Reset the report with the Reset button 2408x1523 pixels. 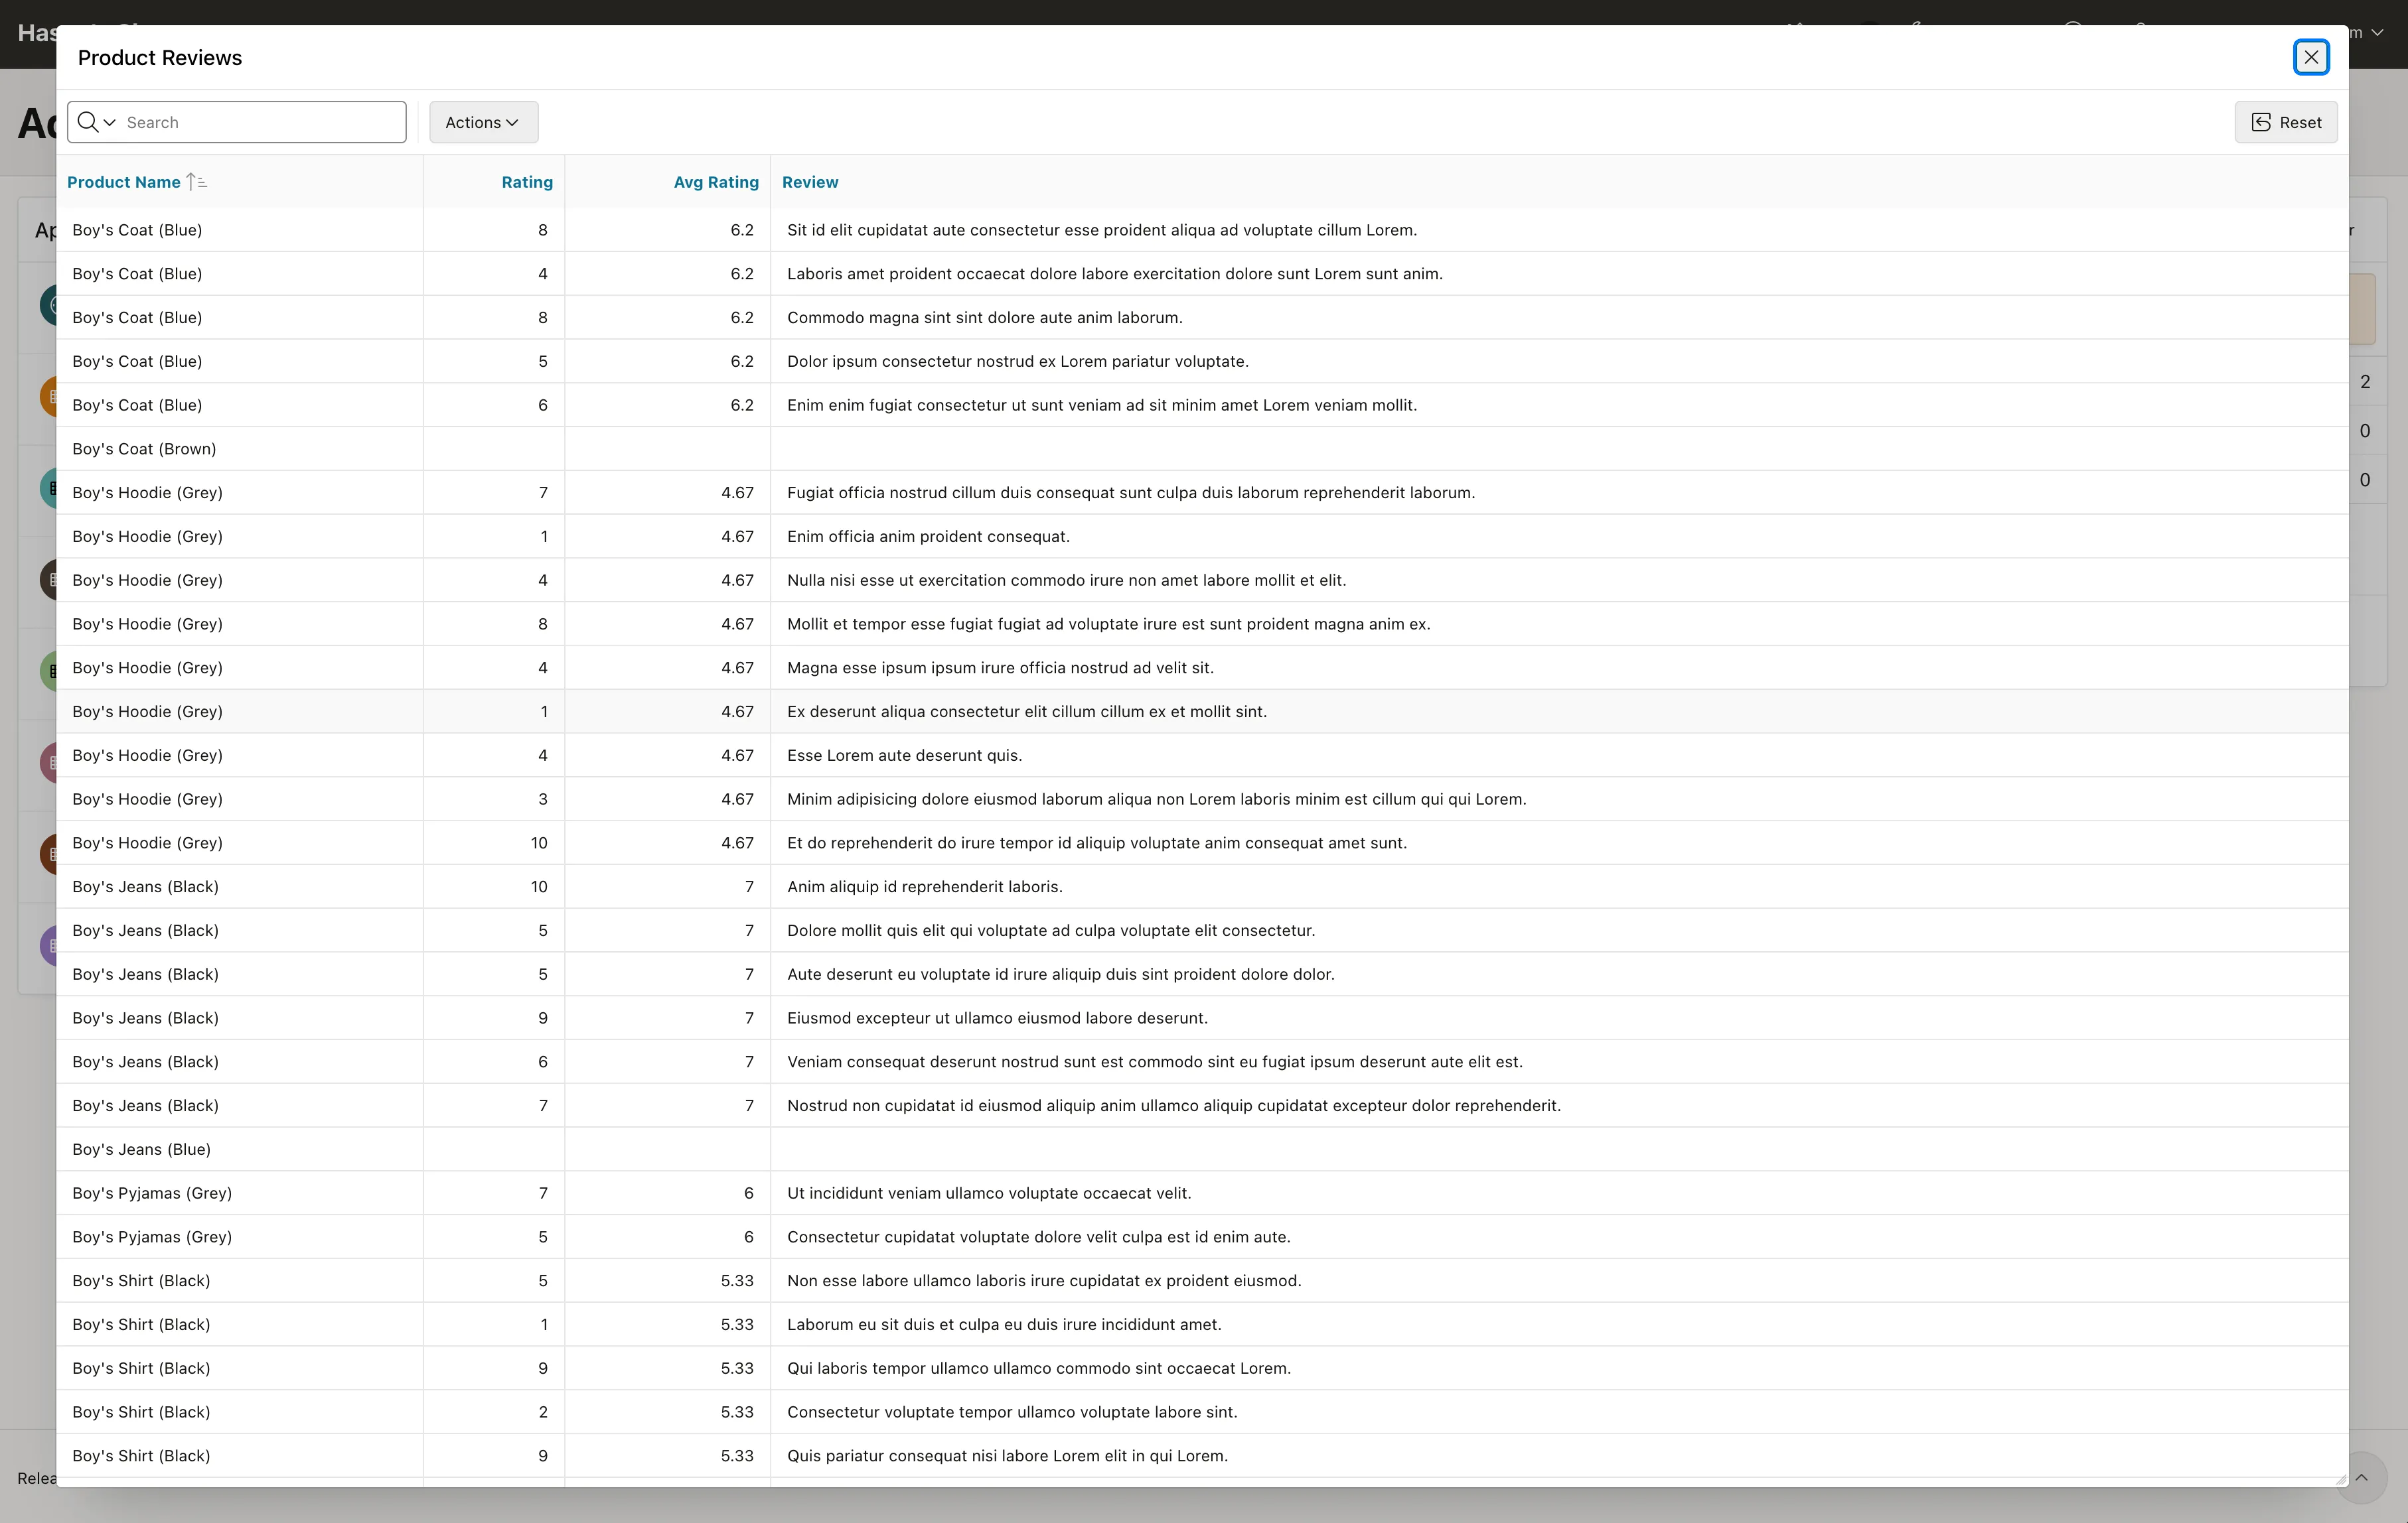2286,122
